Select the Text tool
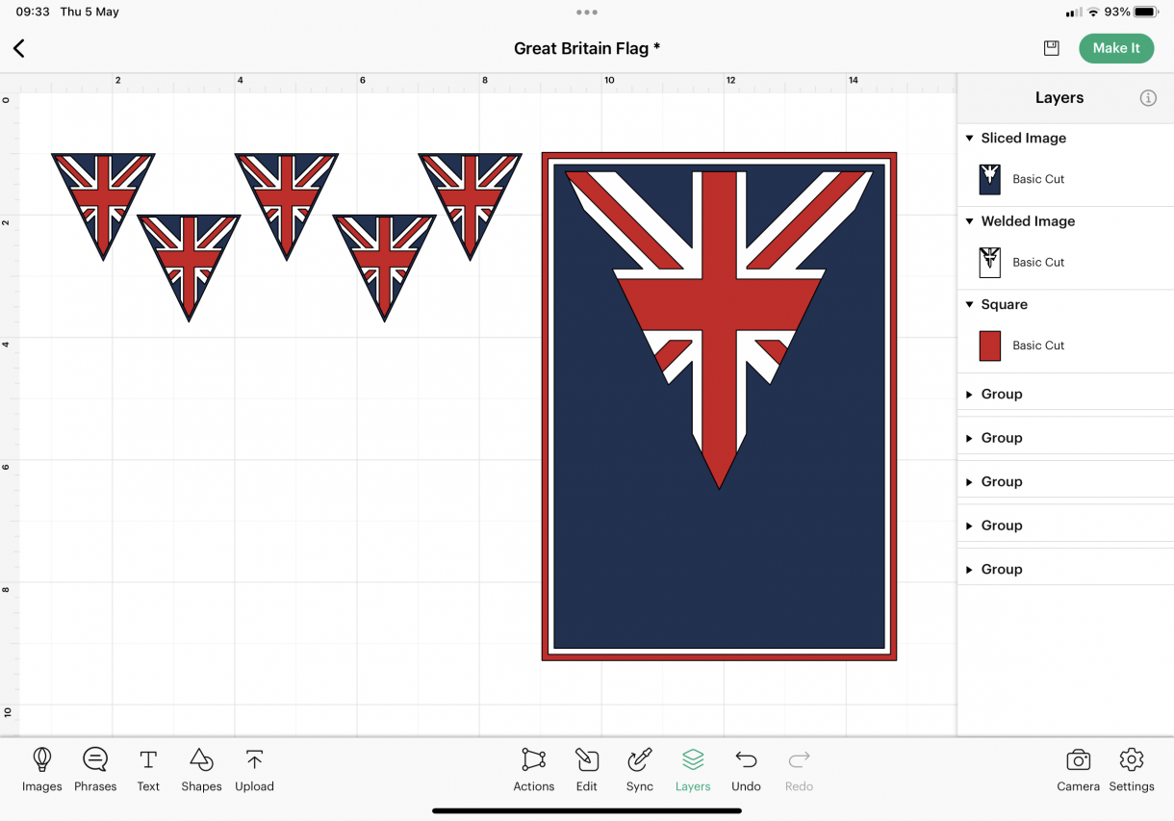 click(x=148, y=769)
